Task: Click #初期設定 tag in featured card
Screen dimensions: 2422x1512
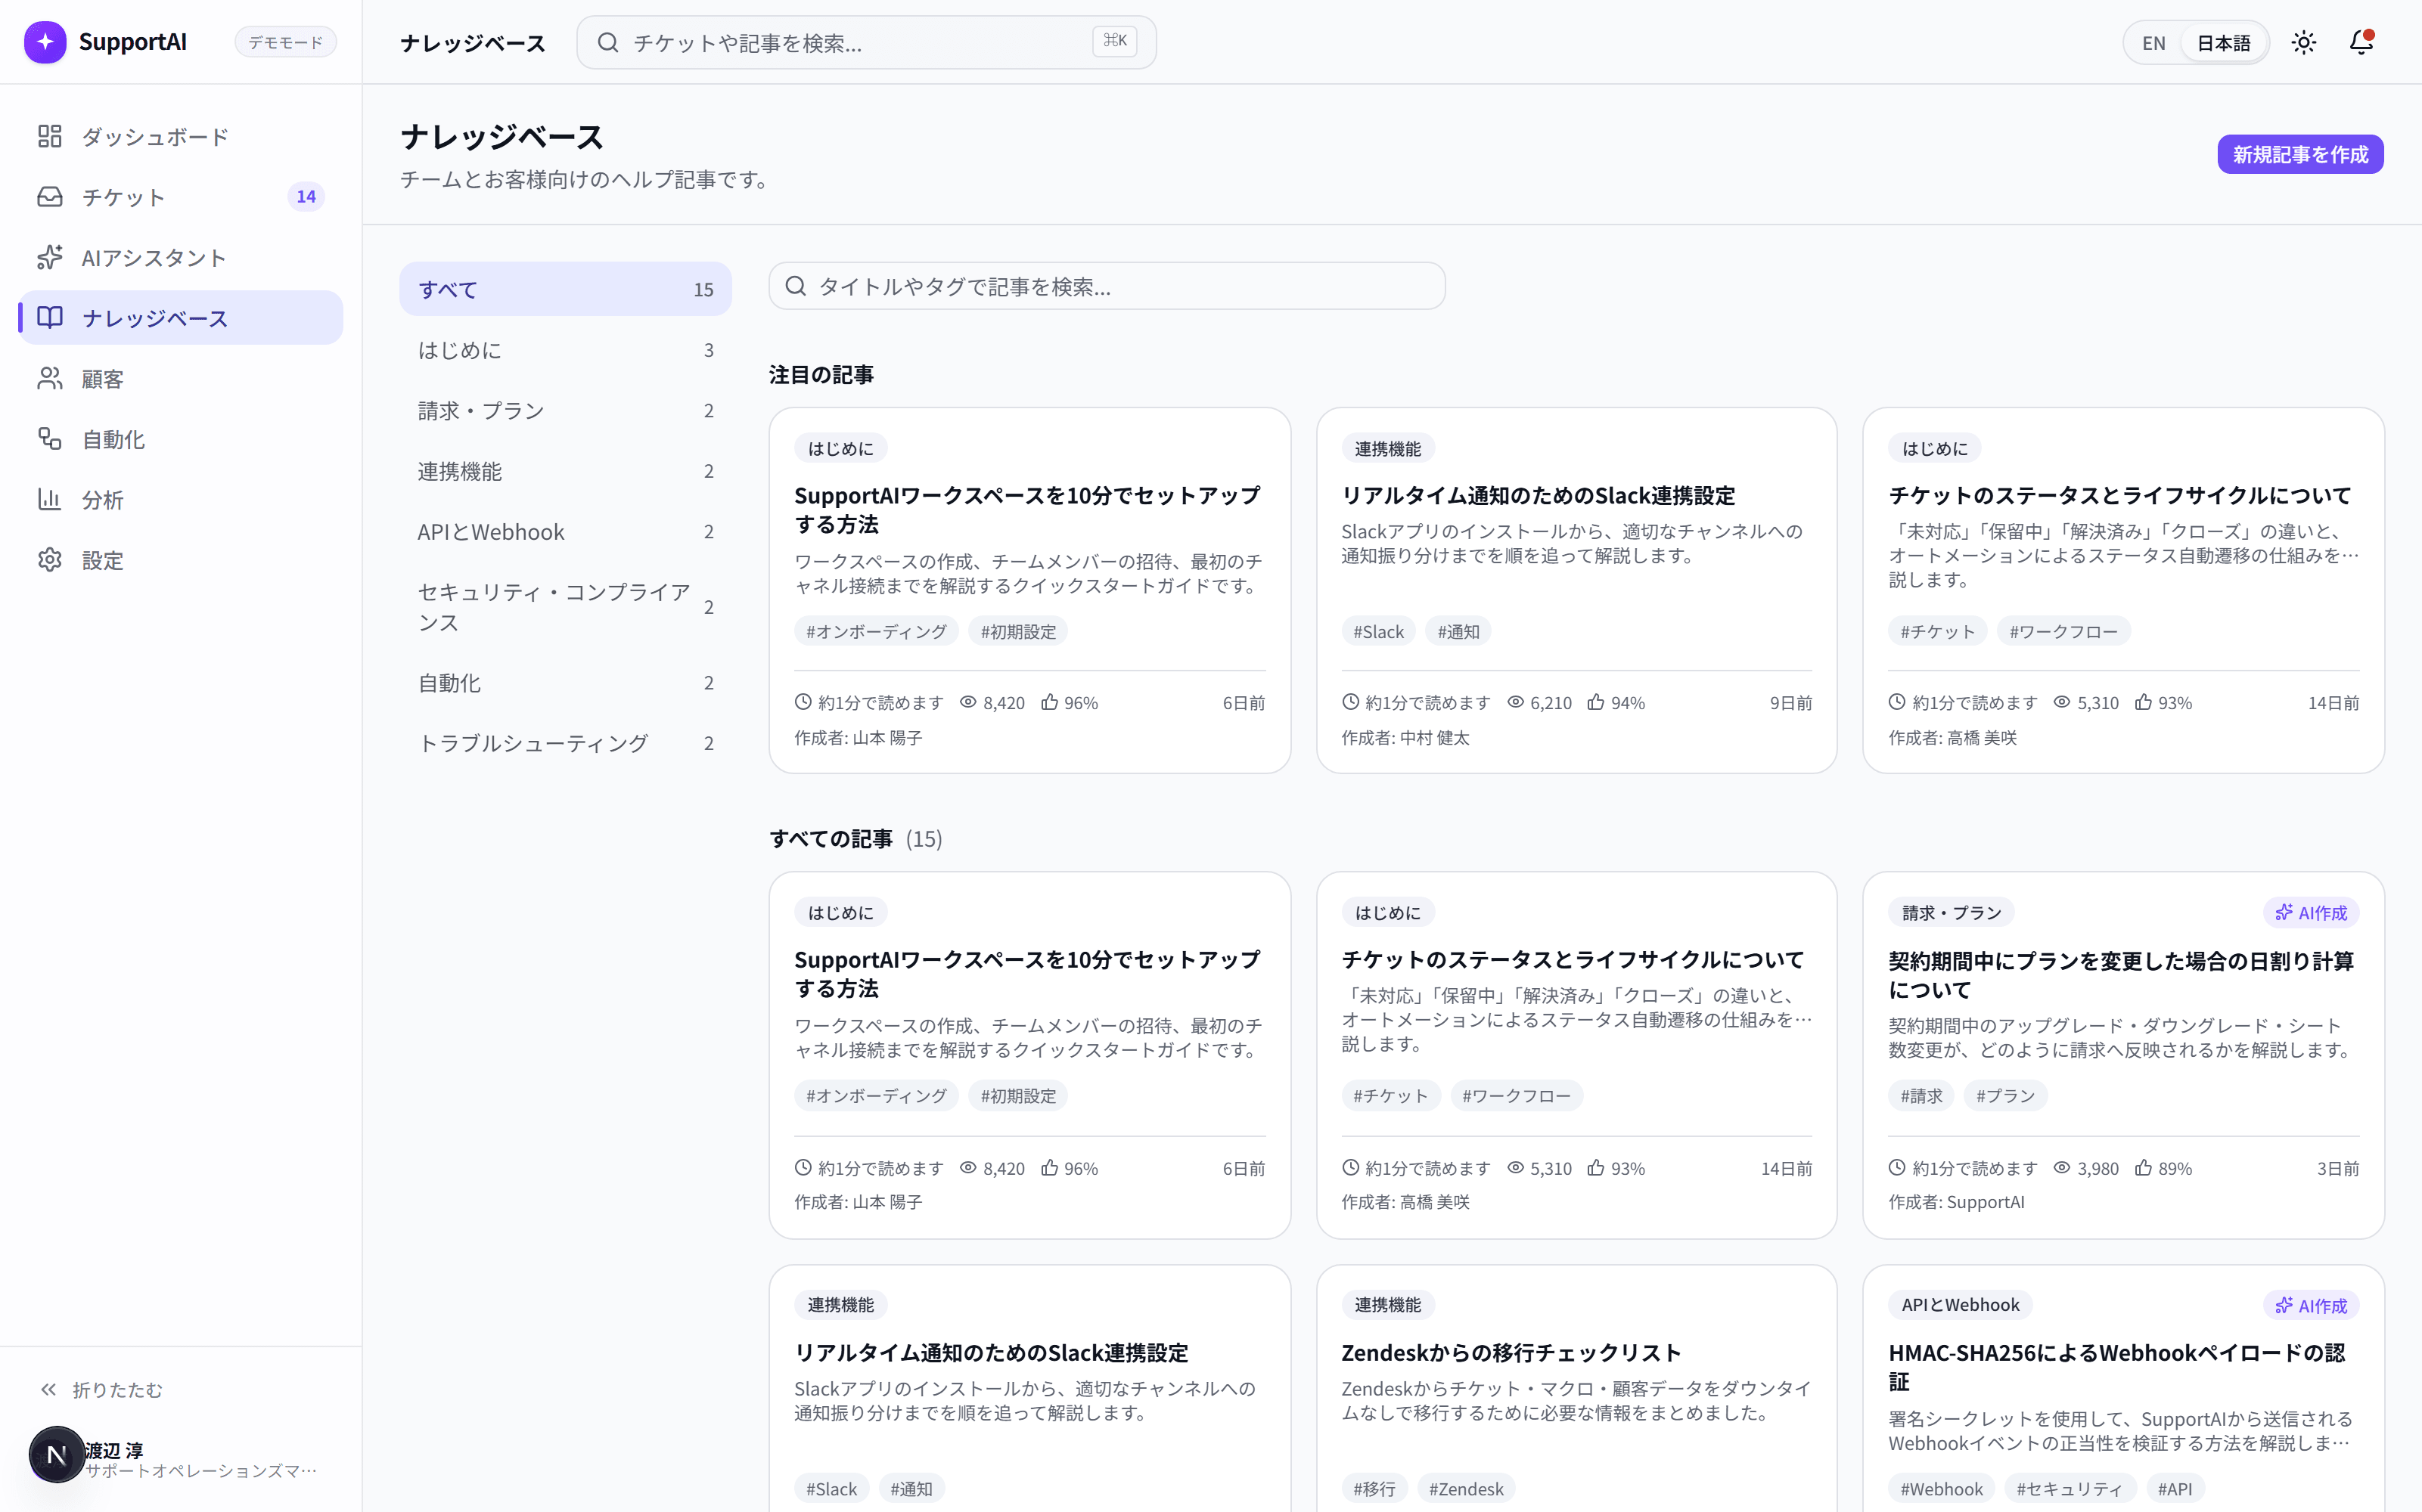Action: 1017,631
